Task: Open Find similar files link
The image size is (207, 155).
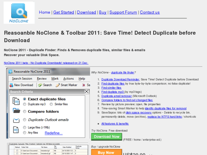Action: click(111, 88)
